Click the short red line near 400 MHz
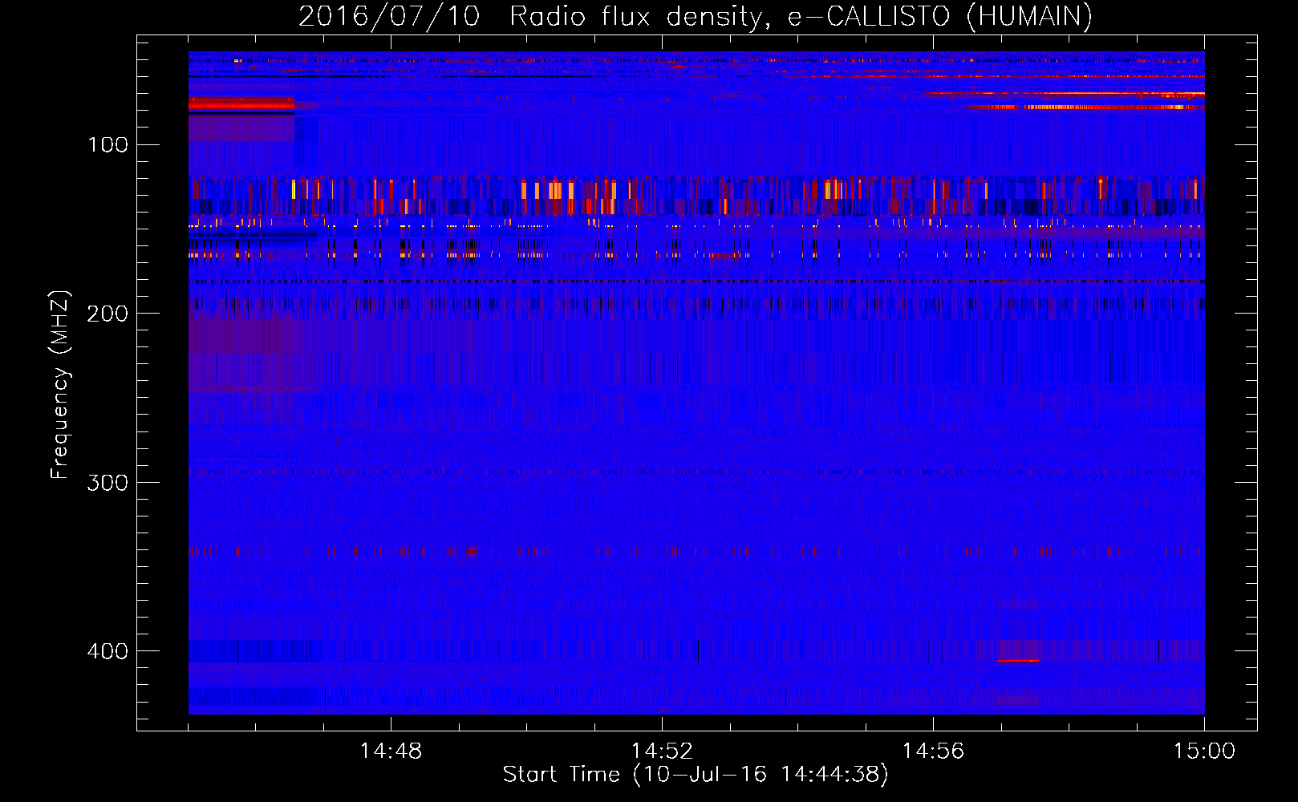 [1018, 661]
